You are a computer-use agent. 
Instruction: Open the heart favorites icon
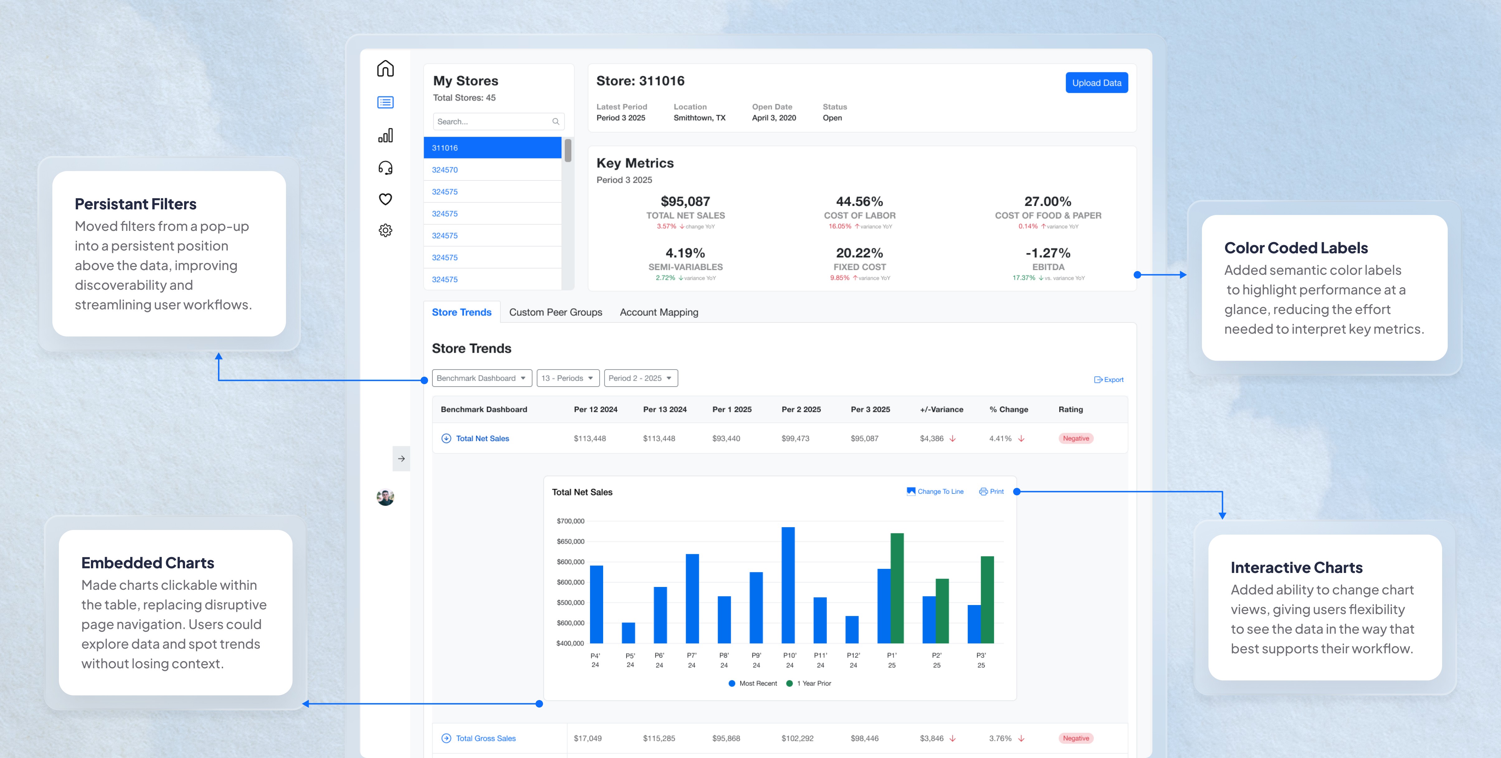[x=385, y=199]
